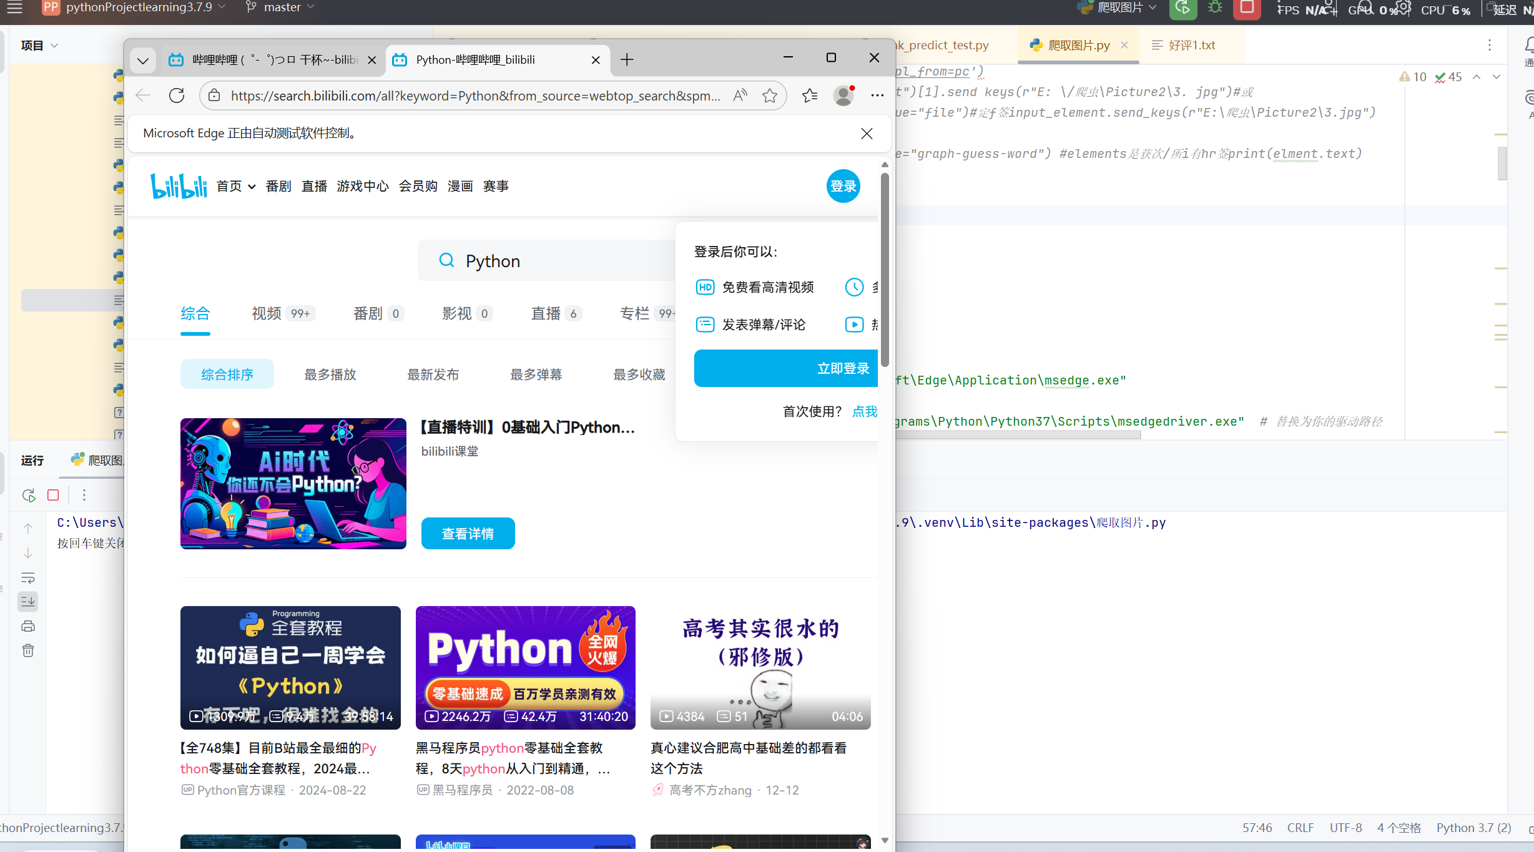This screenshot has height=852, width=1534.
Task: Click the 查看详情 button
Action: point(468,534)
